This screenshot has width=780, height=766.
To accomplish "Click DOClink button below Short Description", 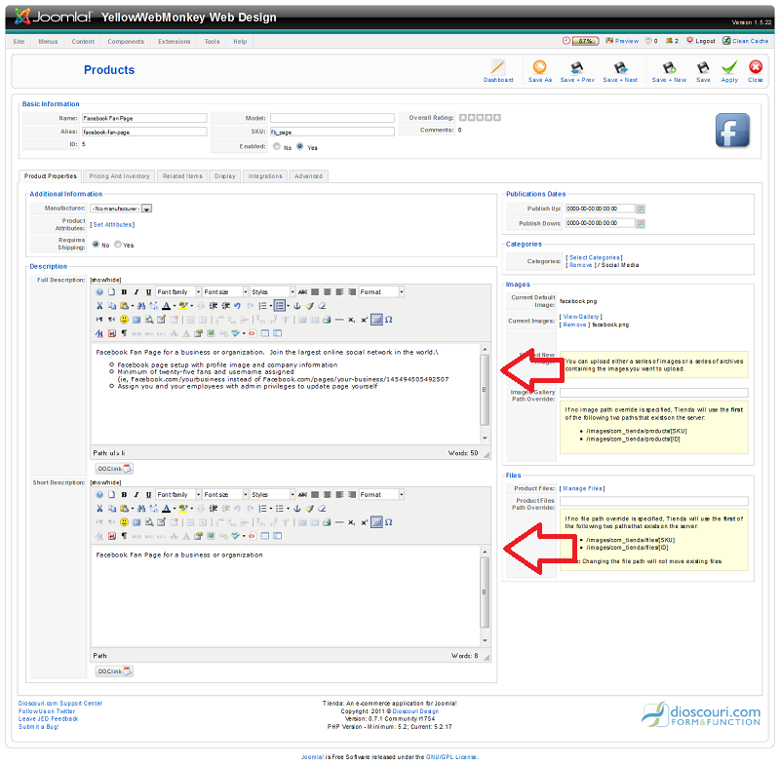I will (x=107, y=671).
